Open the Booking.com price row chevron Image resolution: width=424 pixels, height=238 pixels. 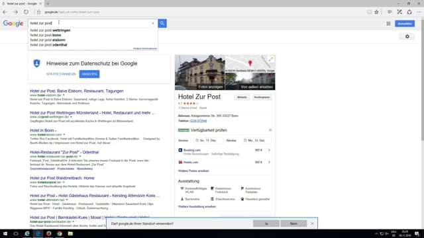269,150
